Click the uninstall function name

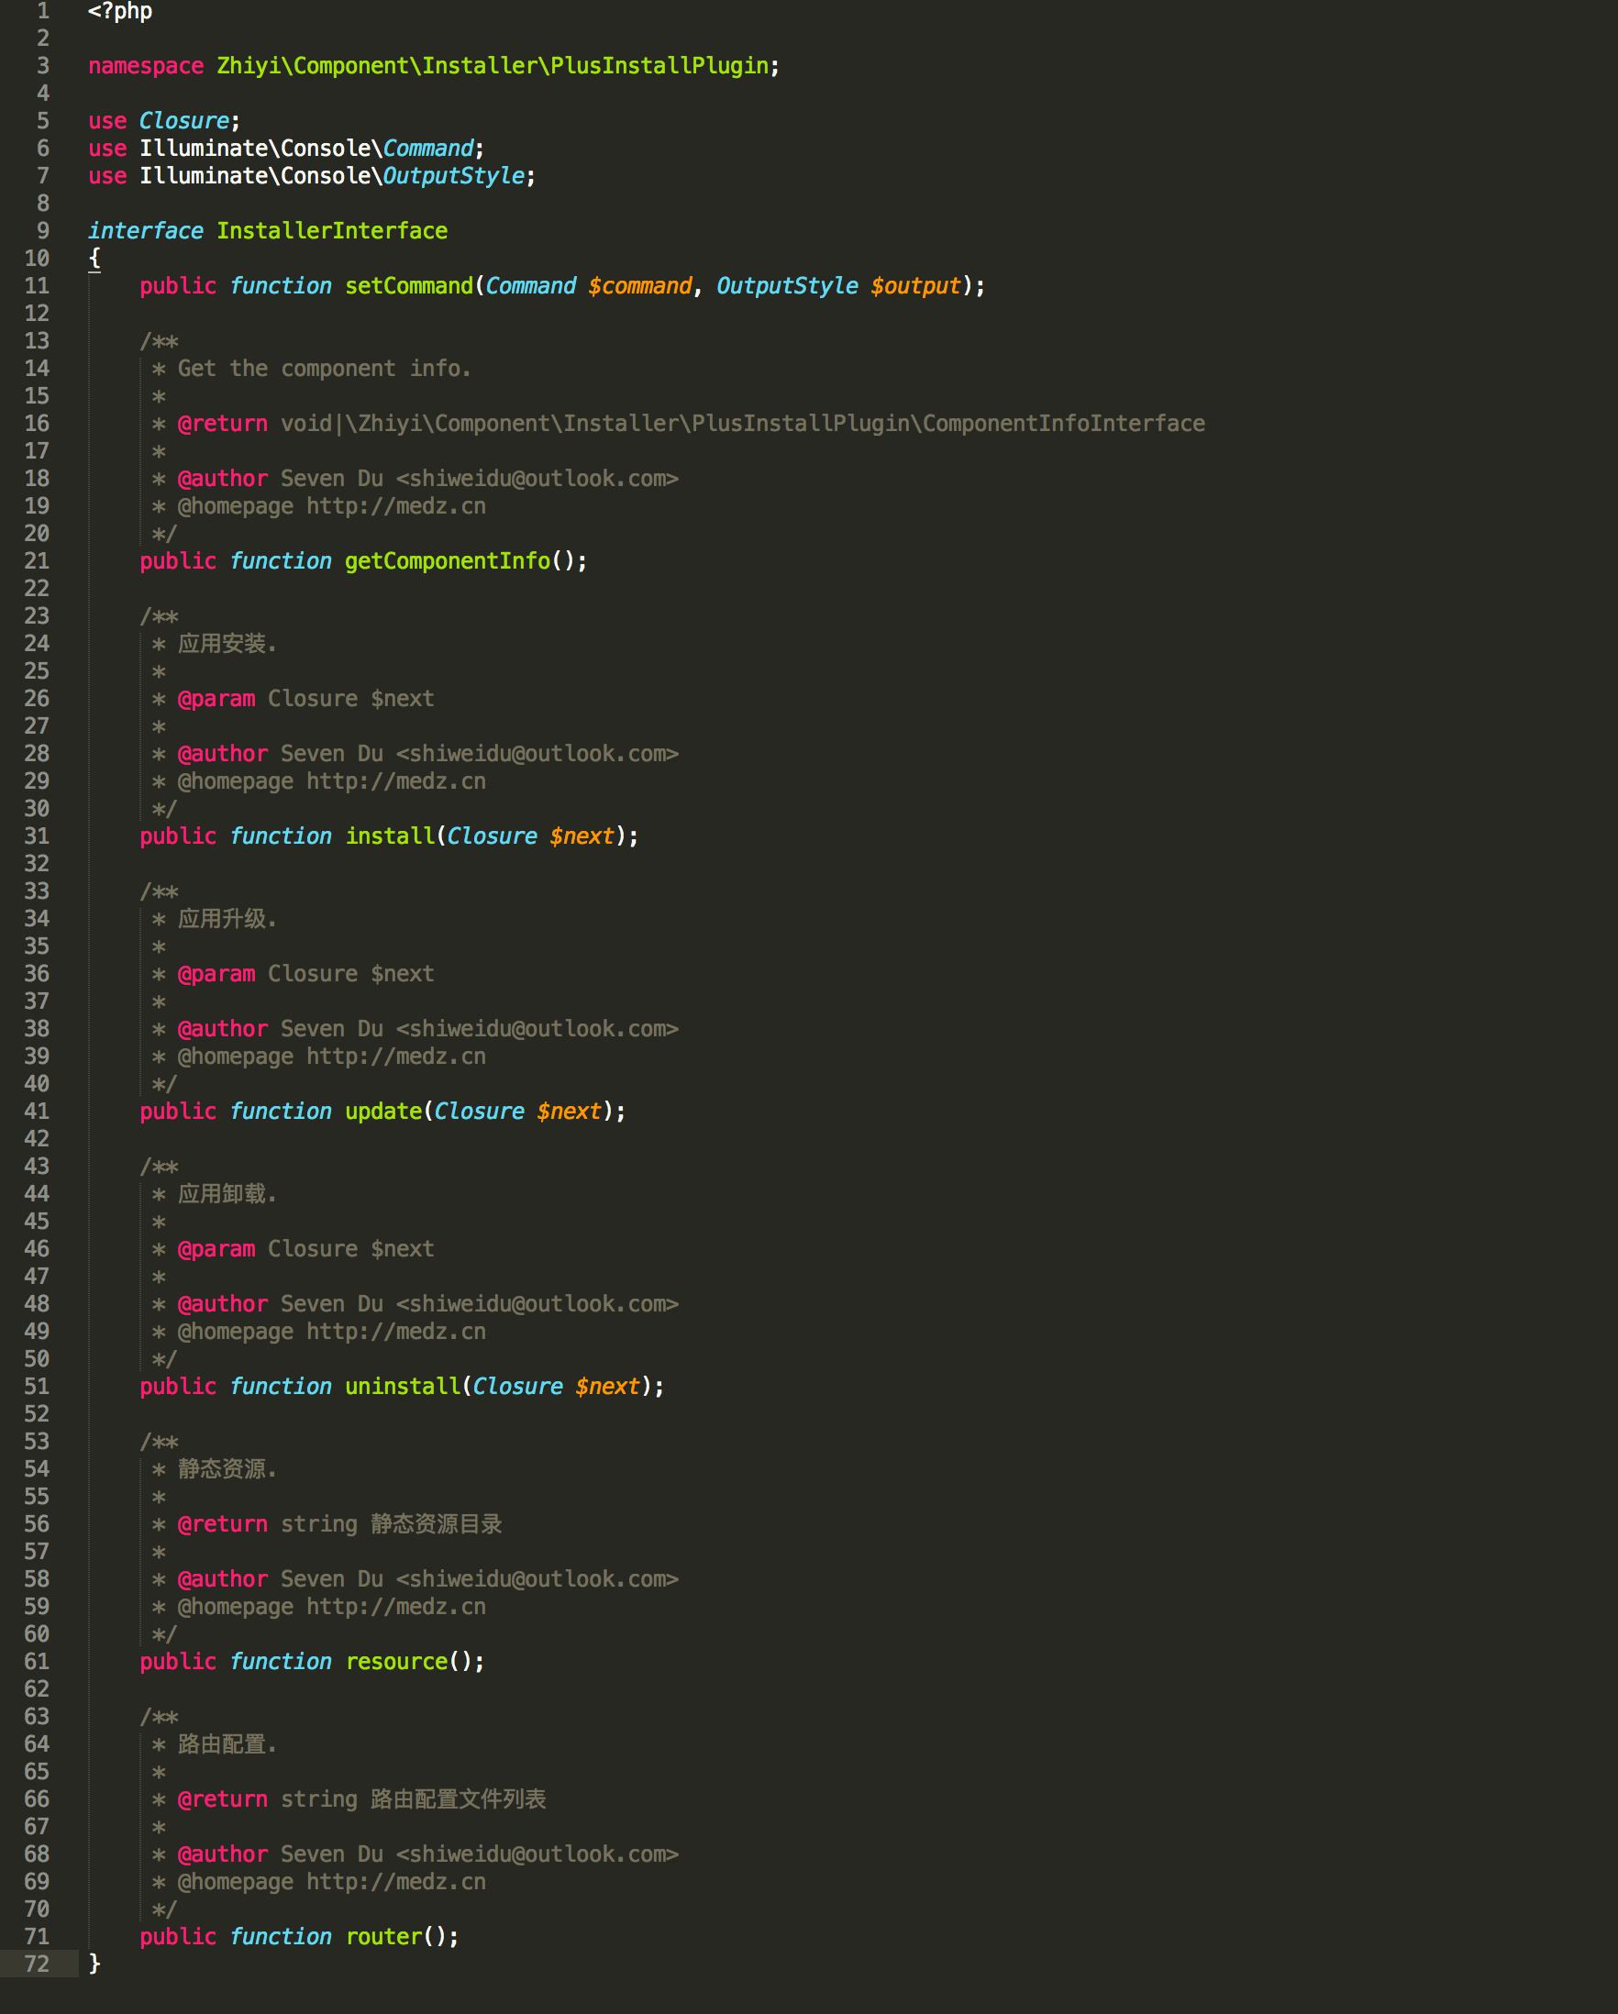402,1387
